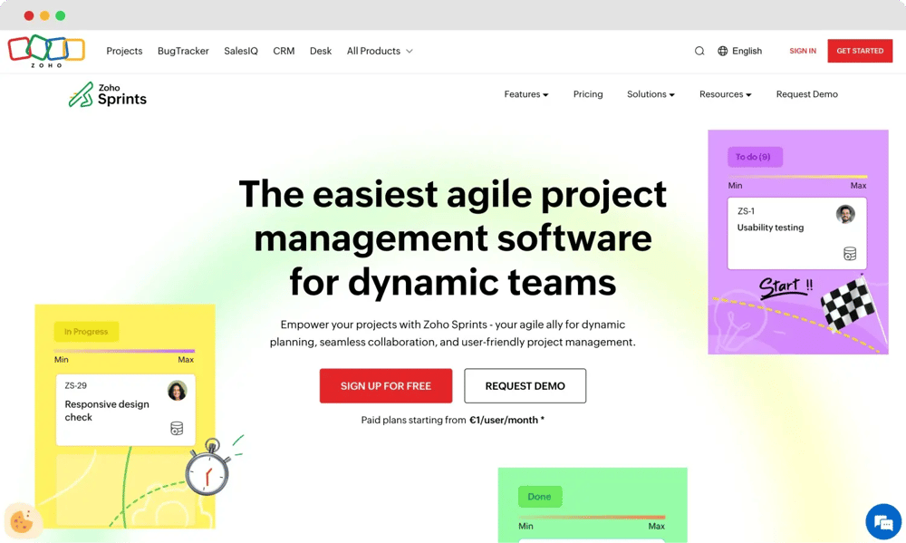The height and width of the screenshot is (543, 906).
Task: Click the Zoho logo
Action: tap(46, 51)
